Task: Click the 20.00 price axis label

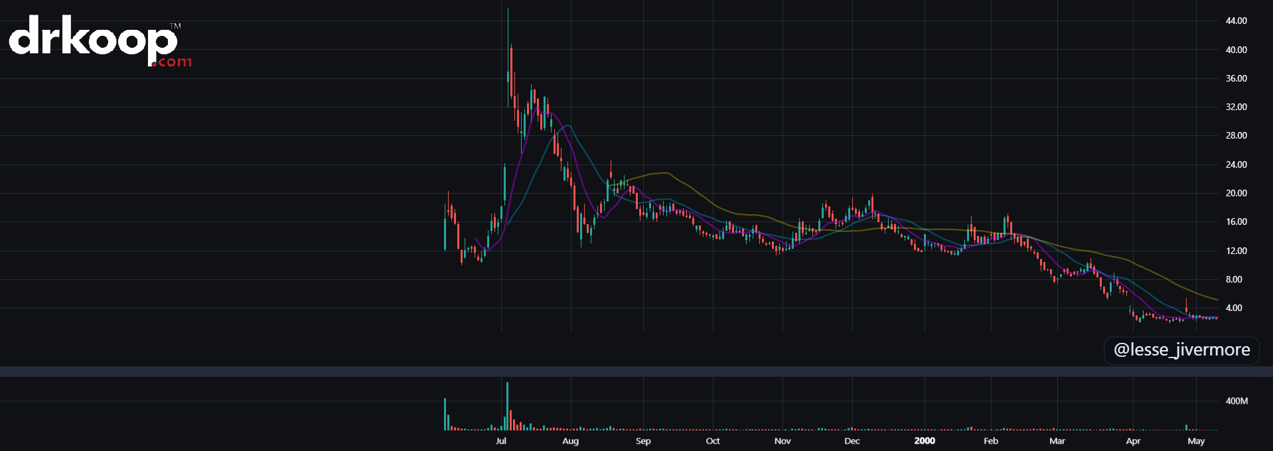Action: [x=1236, y=193]
